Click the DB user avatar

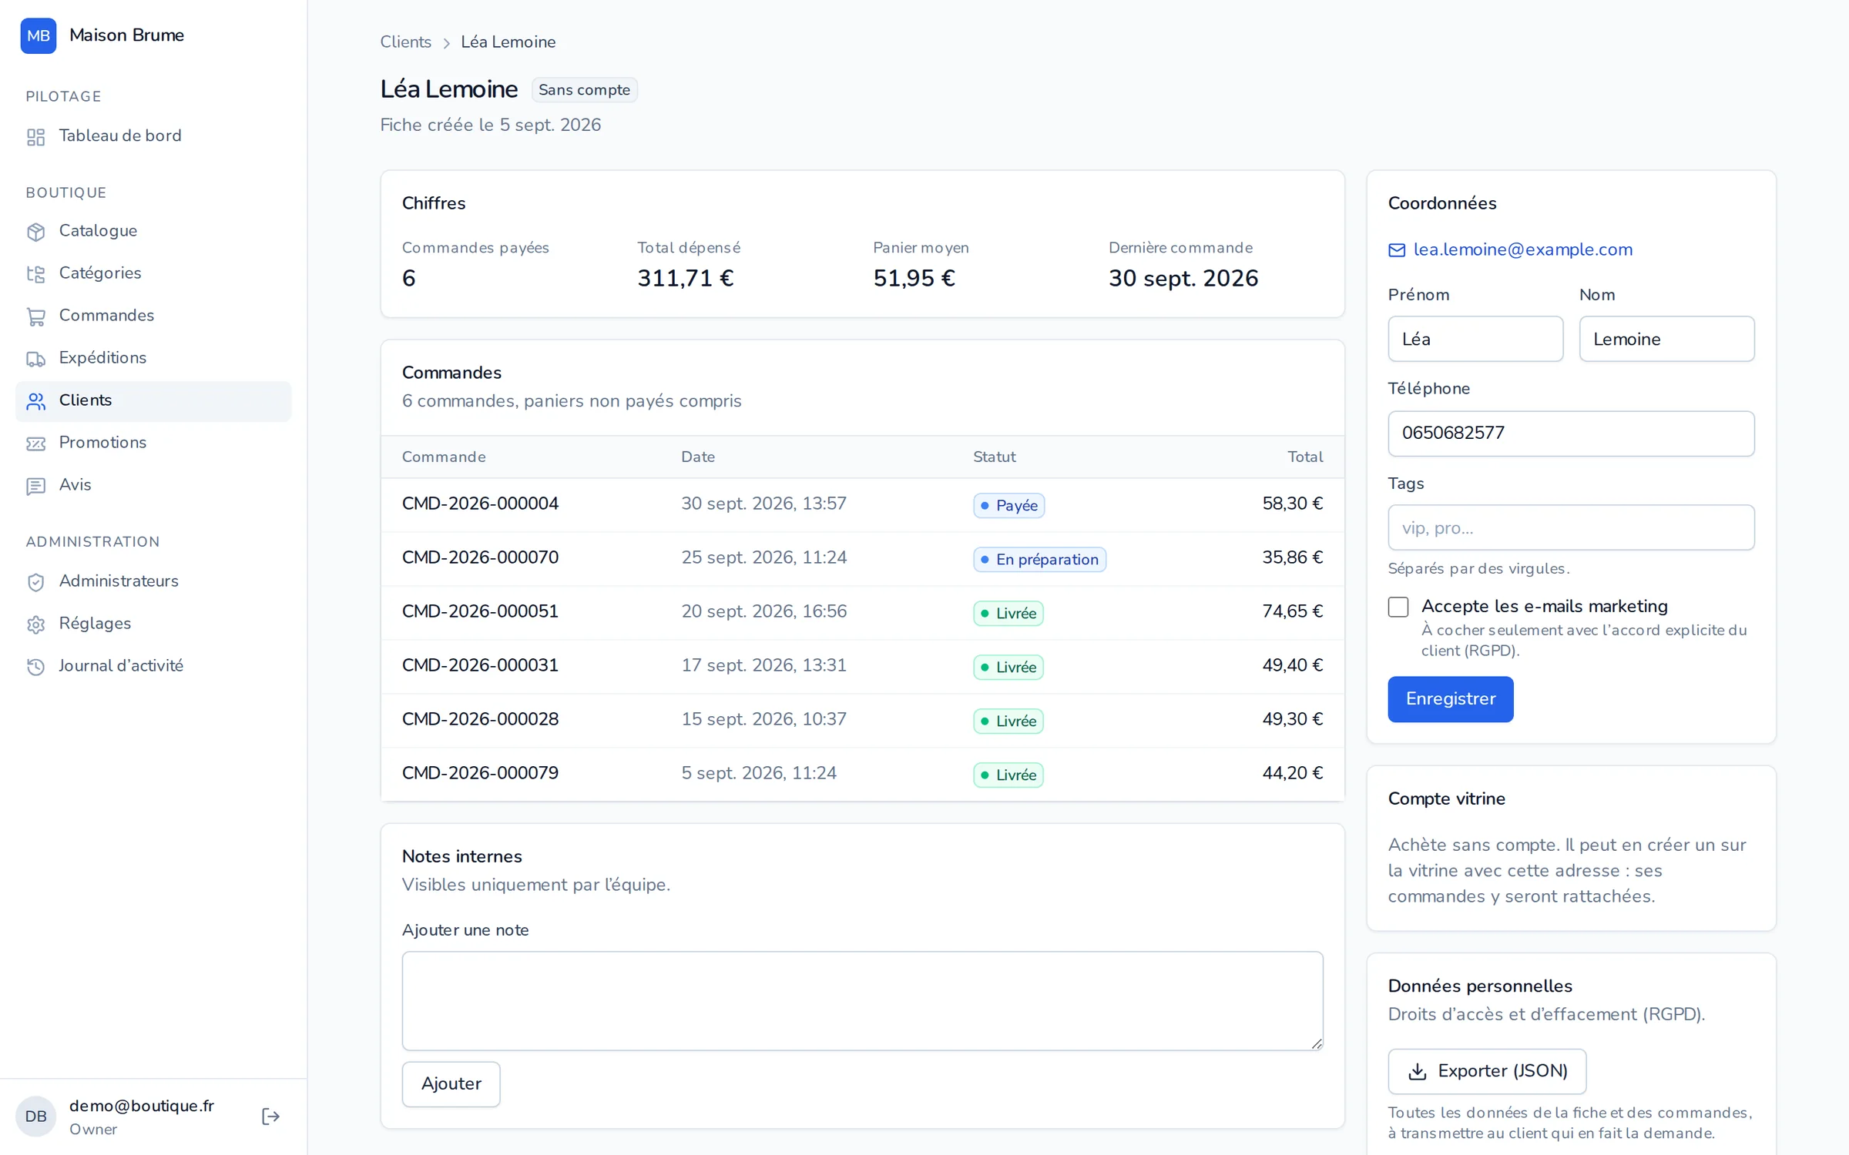(x=35, y=1116)
